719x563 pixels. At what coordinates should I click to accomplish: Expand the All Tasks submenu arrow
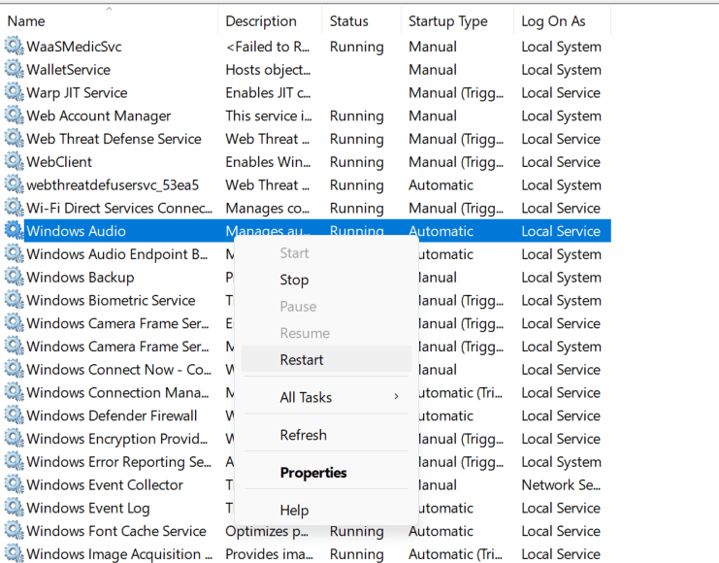coord(396,396)
